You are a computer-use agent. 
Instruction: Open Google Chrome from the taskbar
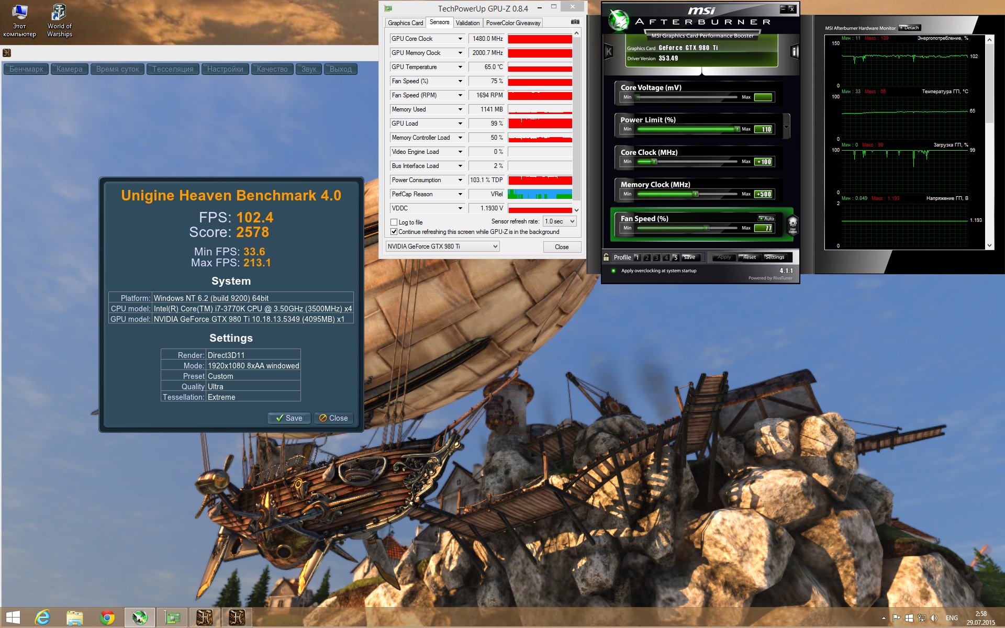coord(107,618)
